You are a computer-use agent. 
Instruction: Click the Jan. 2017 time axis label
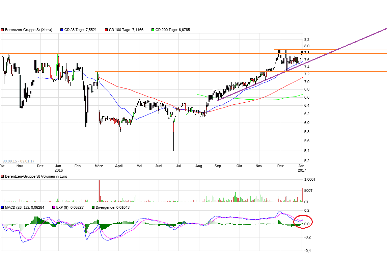(302, 168)
